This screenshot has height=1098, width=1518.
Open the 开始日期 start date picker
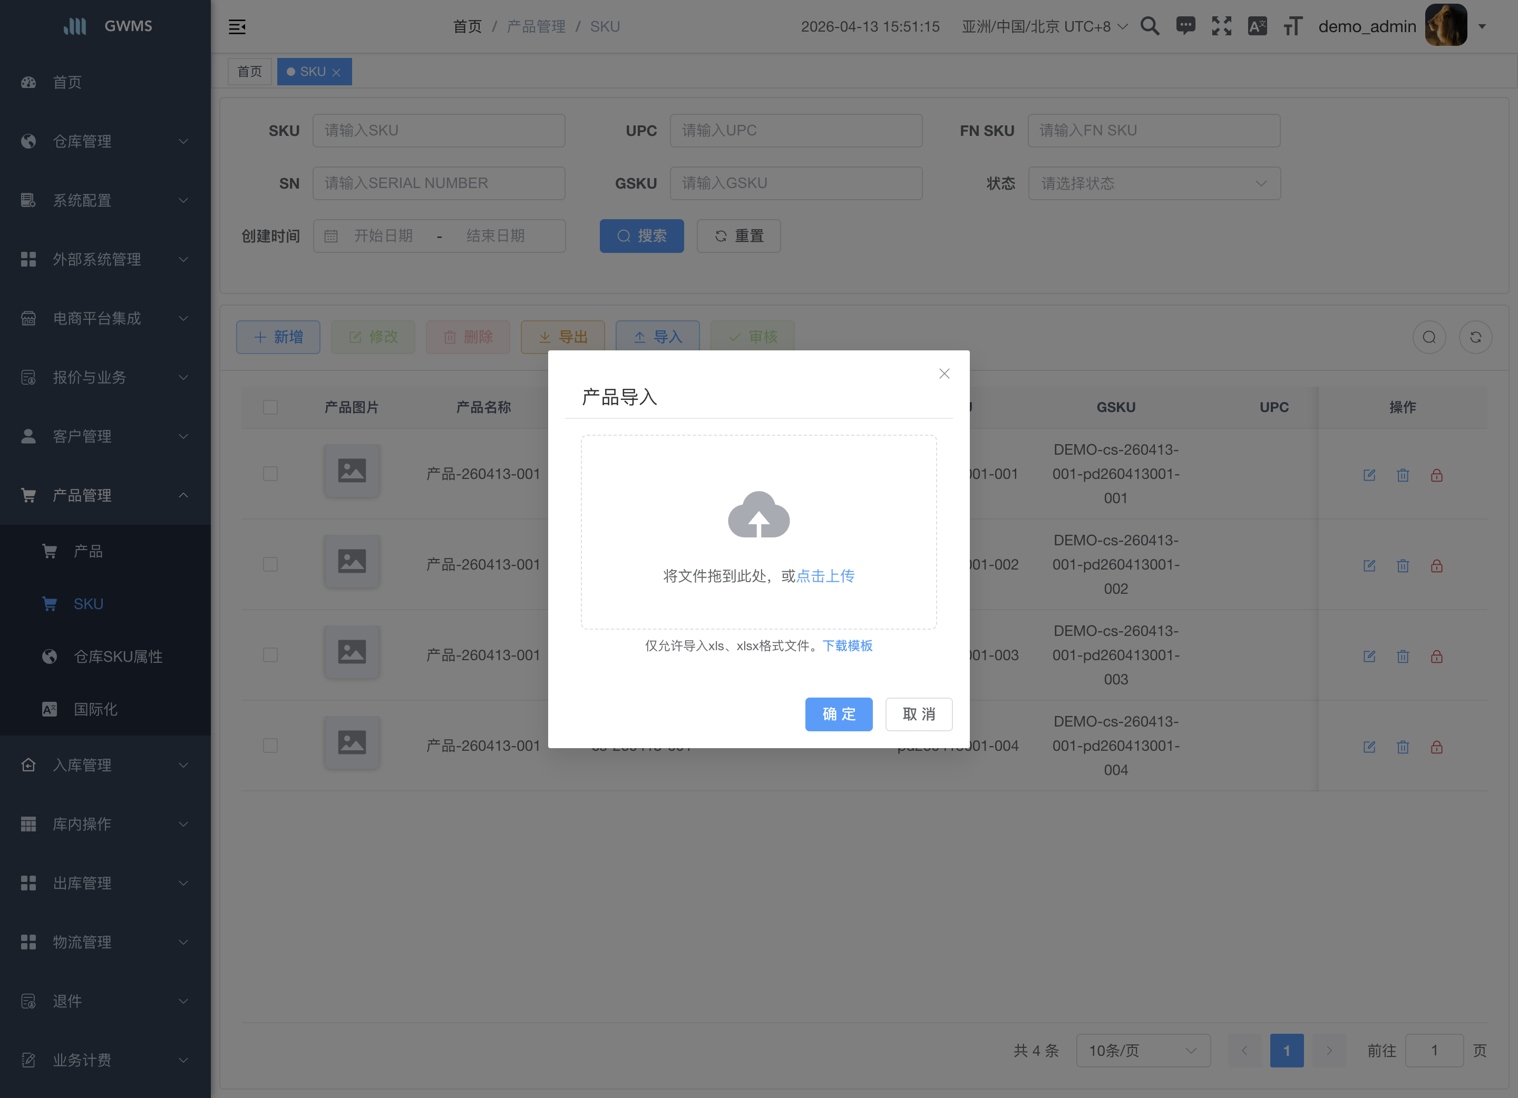[383, 236]
